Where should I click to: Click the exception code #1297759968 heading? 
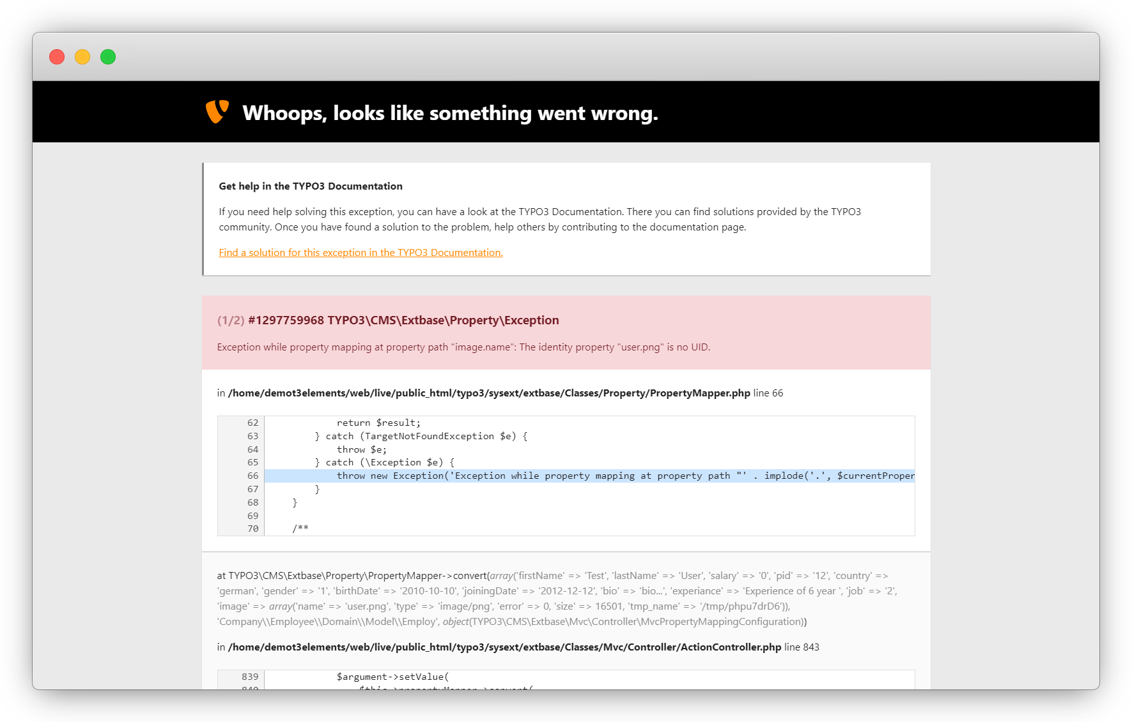click(x=403, y=320)
